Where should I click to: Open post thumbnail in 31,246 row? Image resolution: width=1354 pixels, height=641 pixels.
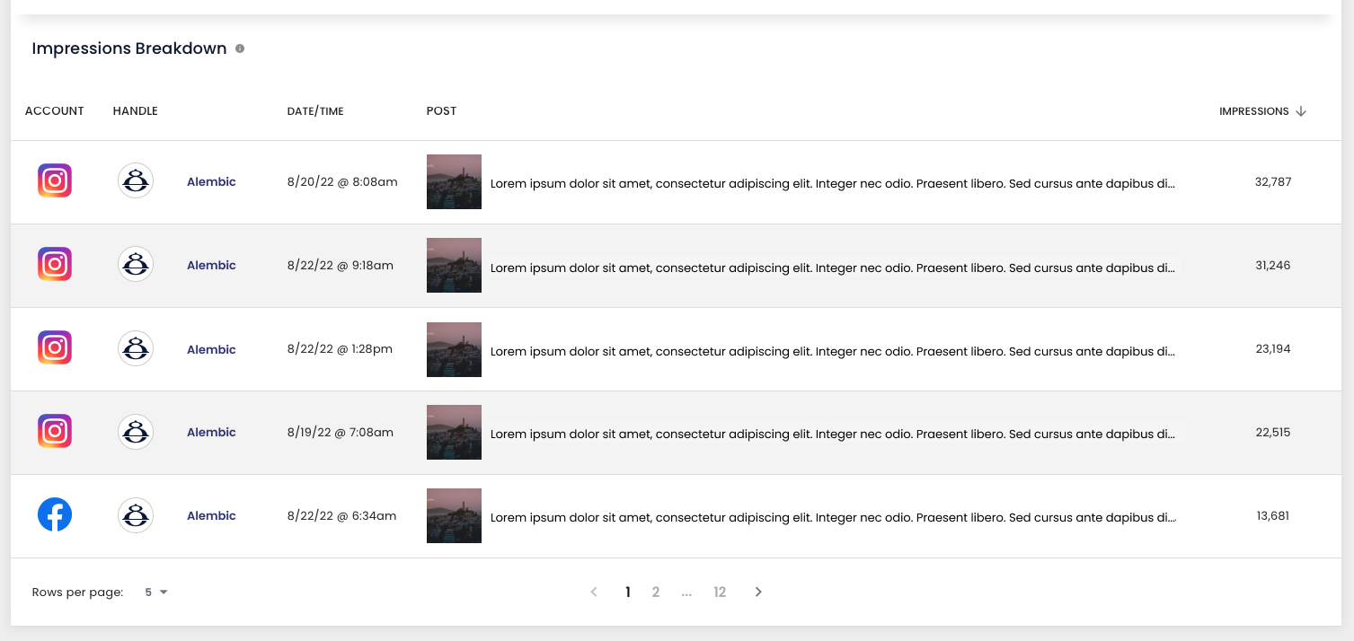coord(454,265)
